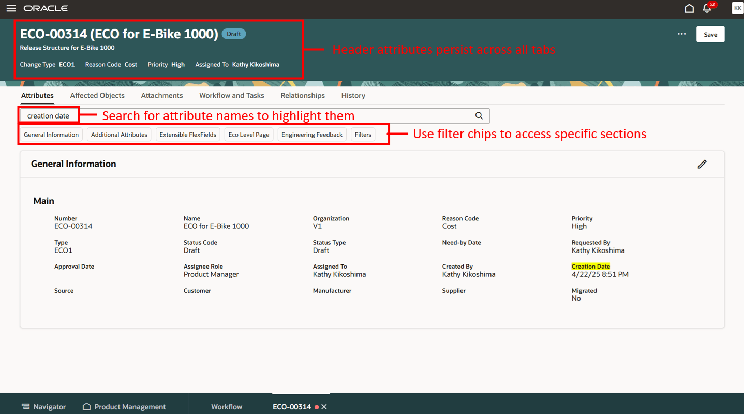Click the Priority value High under Main
This screenshot has width=744, height=414.
tap(579, 226)
